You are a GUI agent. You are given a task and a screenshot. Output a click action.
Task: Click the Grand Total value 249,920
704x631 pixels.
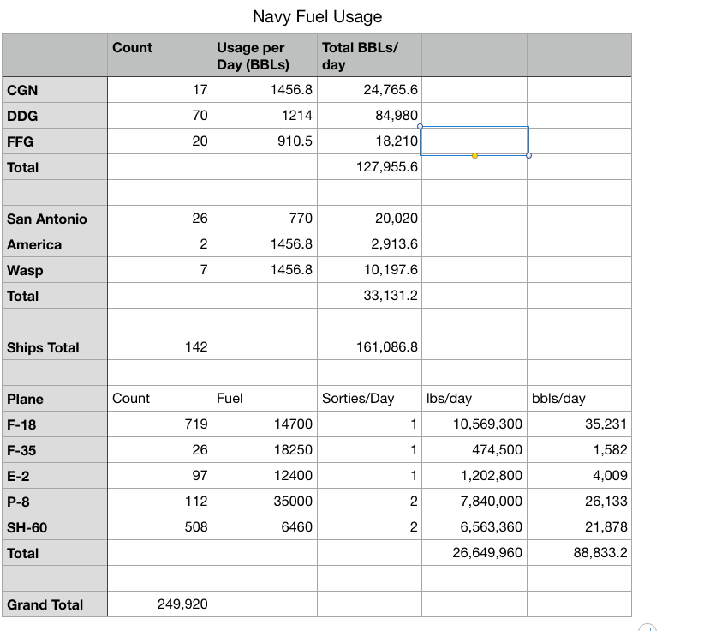(160, 604)
